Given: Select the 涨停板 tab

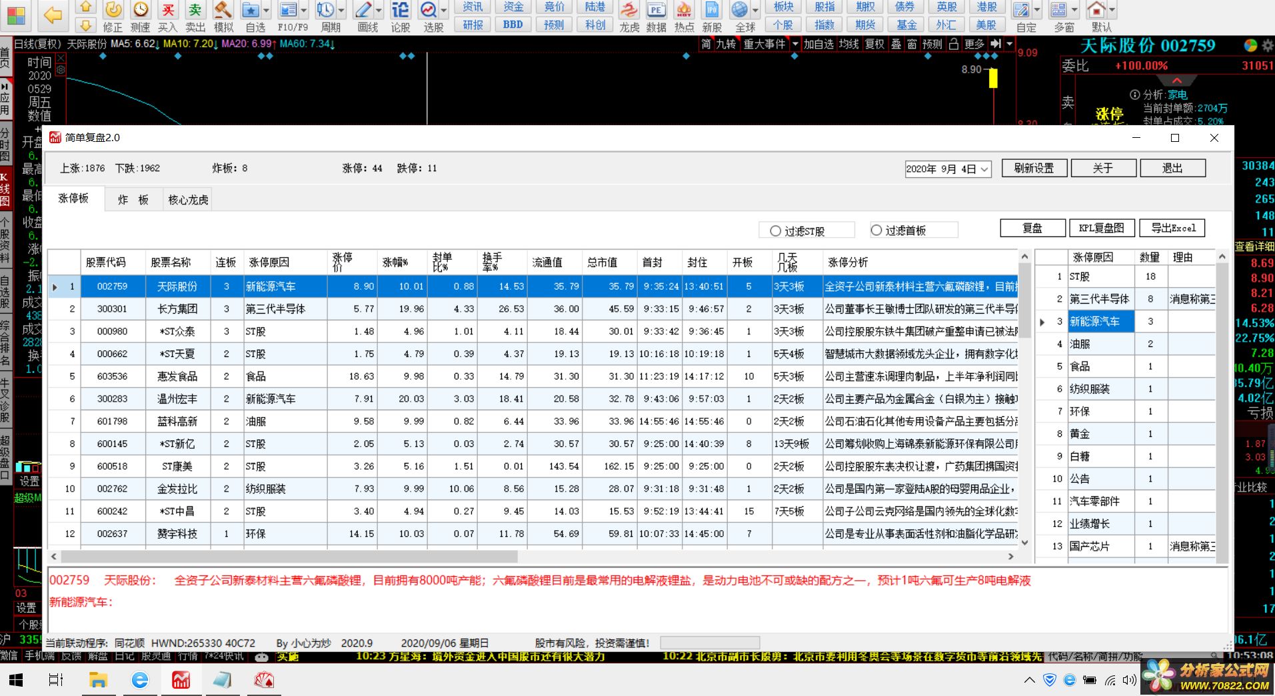Looking at the screenshot, I should pos(74,198).
